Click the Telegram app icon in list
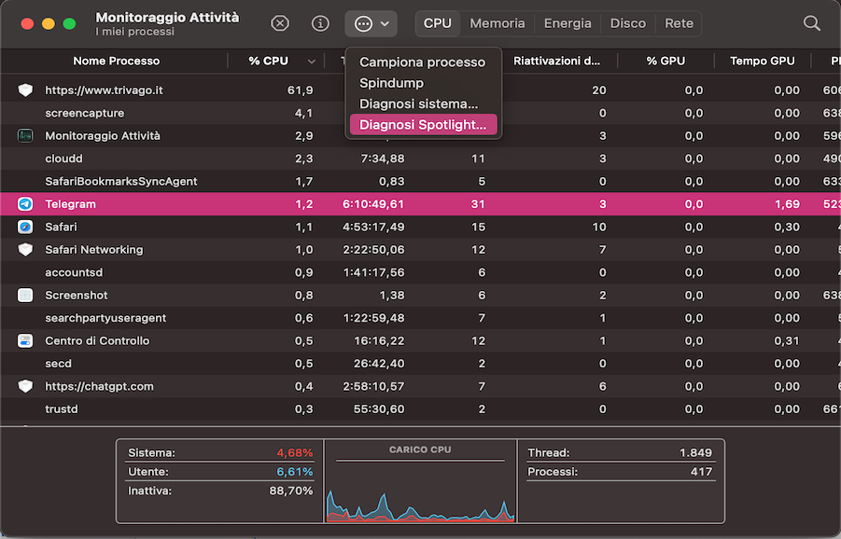Viewport: 841px width, 539px height. tap(25, 204)
